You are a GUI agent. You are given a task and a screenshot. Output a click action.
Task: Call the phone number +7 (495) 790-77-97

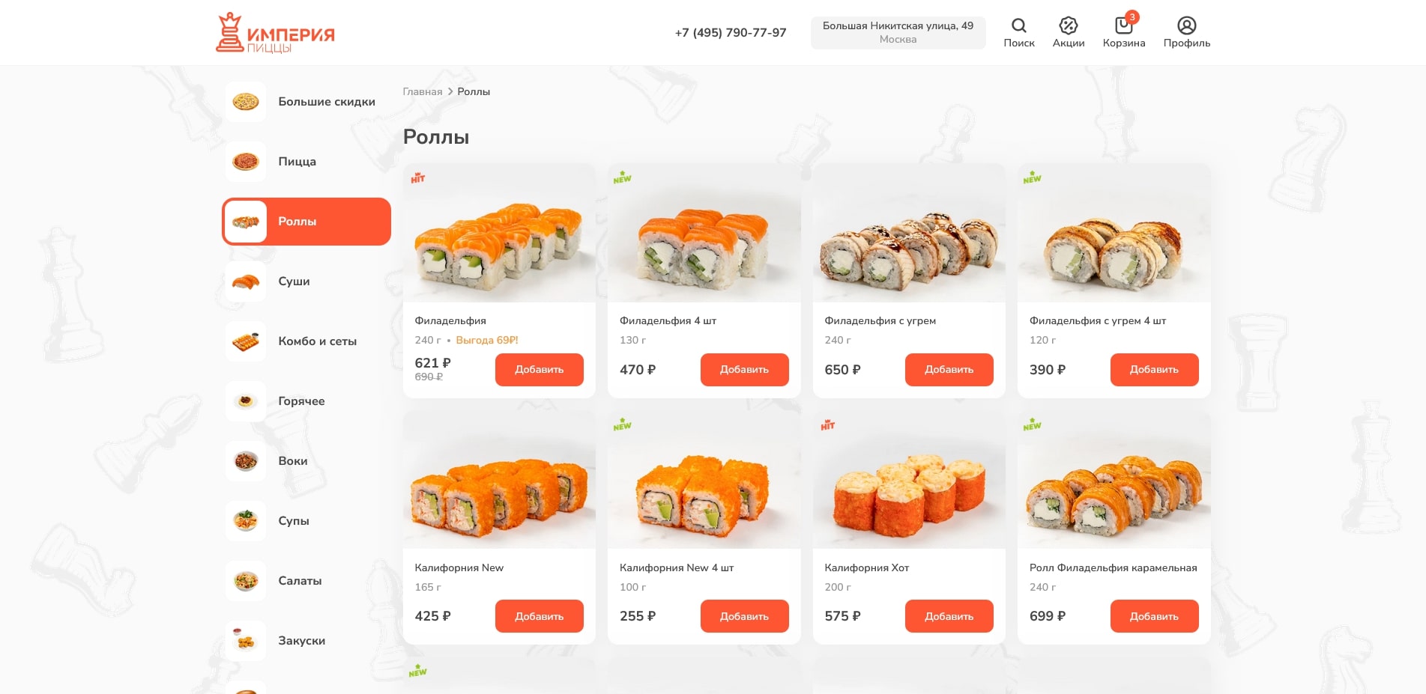click(731, 33)
